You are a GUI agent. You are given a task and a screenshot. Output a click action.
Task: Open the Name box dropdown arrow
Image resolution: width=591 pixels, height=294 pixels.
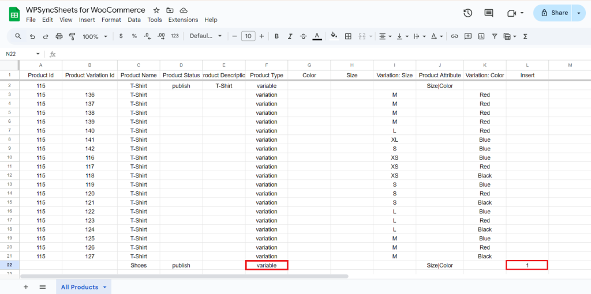[x=38, y=54]
